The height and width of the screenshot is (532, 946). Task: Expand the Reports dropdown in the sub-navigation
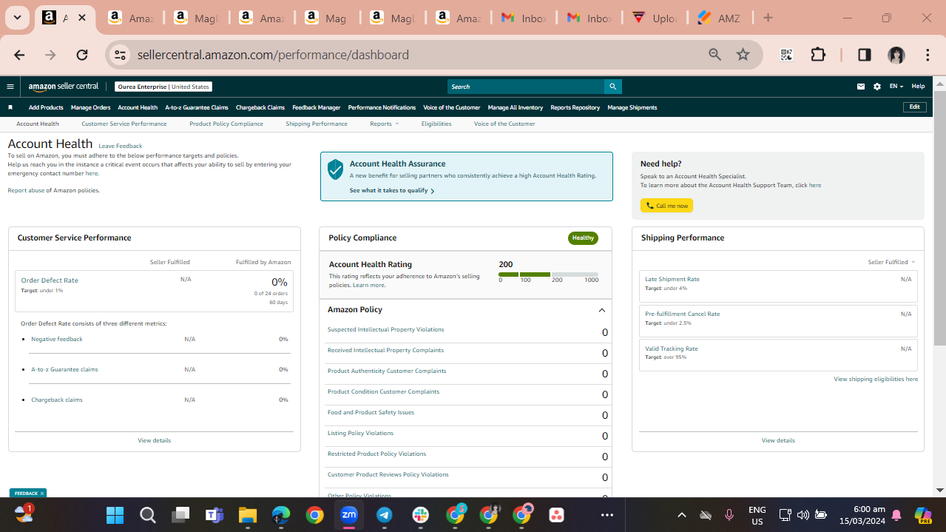384,124
